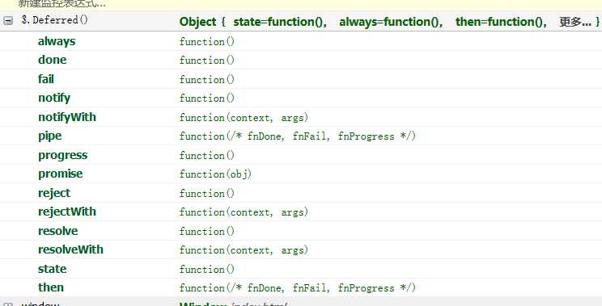Select the reject property row

(x=301, y=193)
